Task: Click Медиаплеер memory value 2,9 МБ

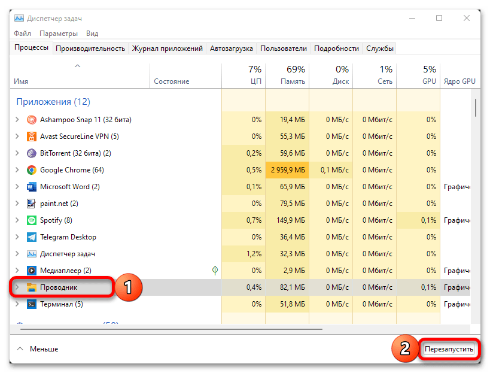Action: [294, 271]
